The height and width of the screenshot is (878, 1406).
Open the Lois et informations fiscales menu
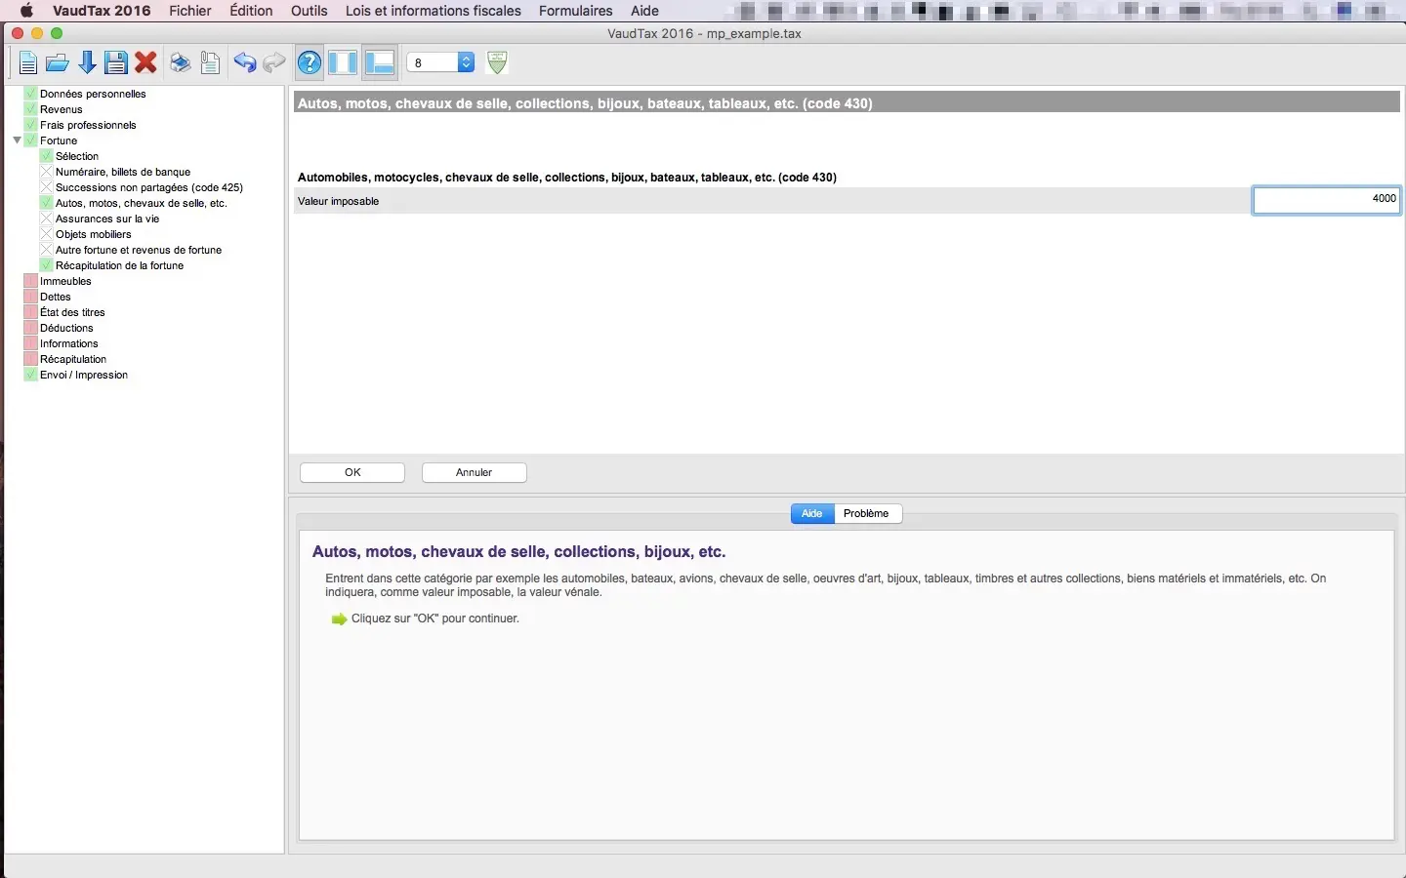(434, 11)
